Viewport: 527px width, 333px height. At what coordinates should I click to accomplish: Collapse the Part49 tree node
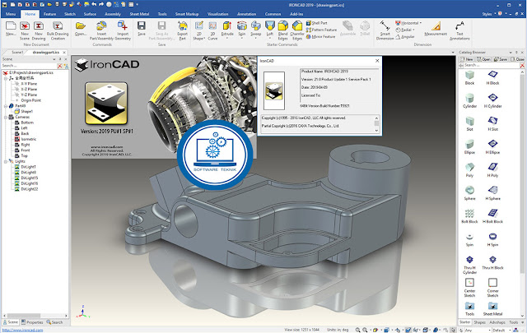point(6,106)
